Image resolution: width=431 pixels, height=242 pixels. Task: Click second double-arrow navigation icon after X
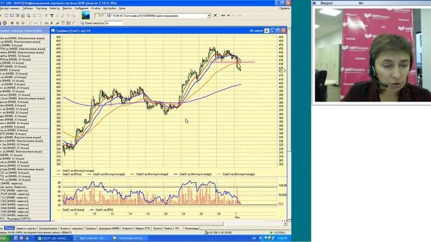coord(228,15)
